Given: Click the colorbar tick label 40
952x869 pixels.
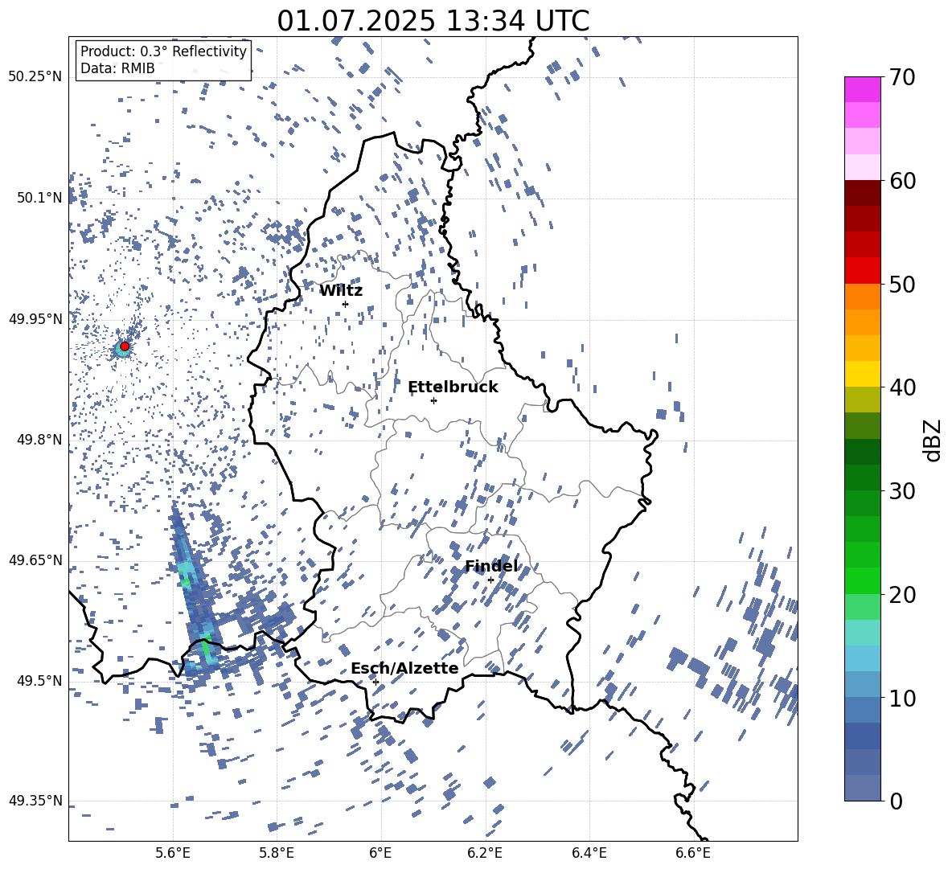Looking at the screenshot, I should (903, 387).
